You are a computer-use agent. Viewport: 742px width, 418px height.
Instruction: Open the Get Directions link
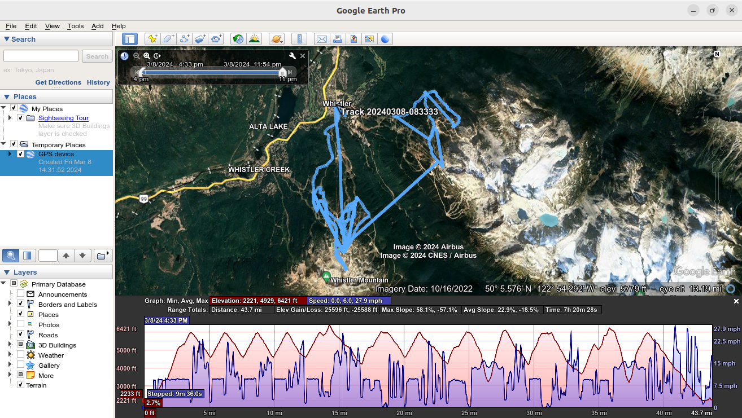tap(58, 82)
